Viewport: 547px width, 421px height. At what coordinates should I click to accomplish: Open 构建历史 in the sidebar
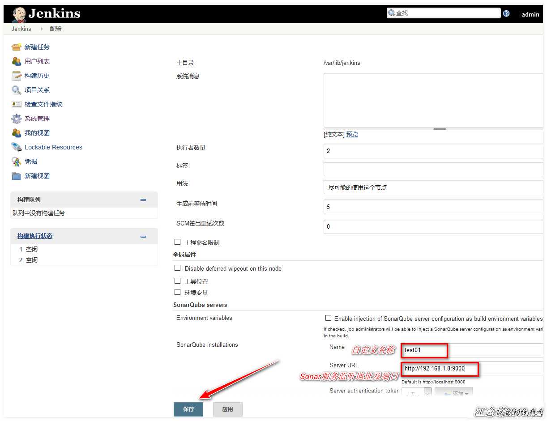[37, 76]
